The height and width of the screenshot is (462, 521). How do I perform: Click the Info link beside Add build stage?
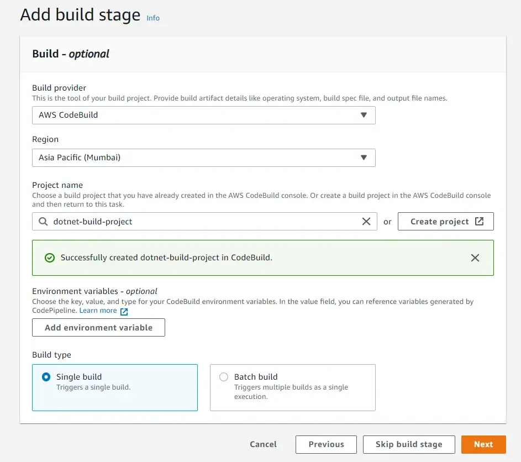click(x=153, y=18)
